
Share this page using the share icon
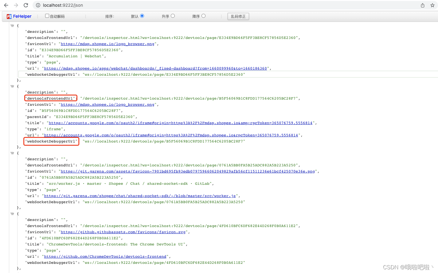[x=423, y=5]
